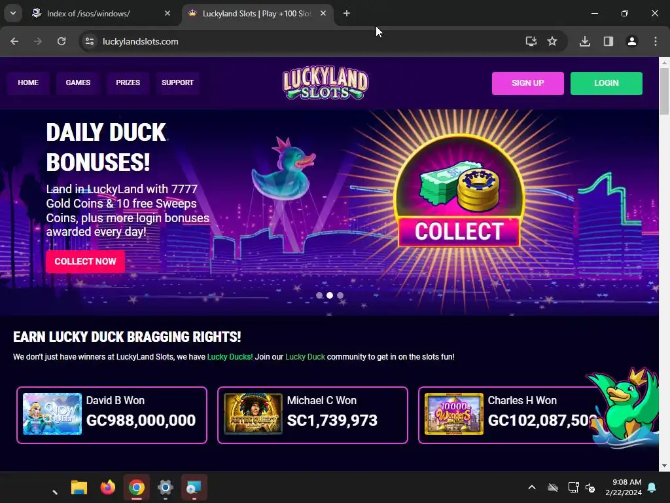Select the Luckyland Slots tab
This screenshot has width=670, height=503.
256,14
